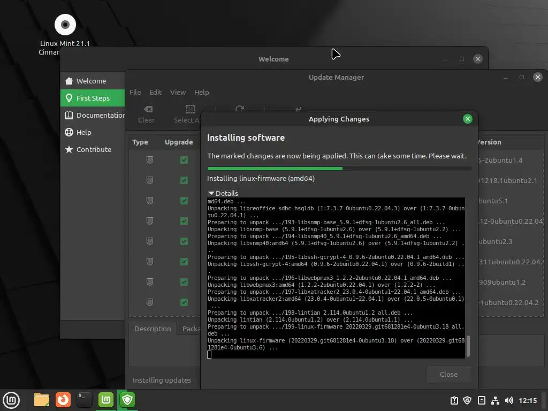This screenshot has height=411, width=548.
Task: Switch to the Packages tab
Action: click(x=190, y=329)
